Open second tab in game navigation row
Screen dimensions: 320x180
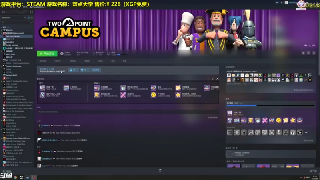(58, 61)
